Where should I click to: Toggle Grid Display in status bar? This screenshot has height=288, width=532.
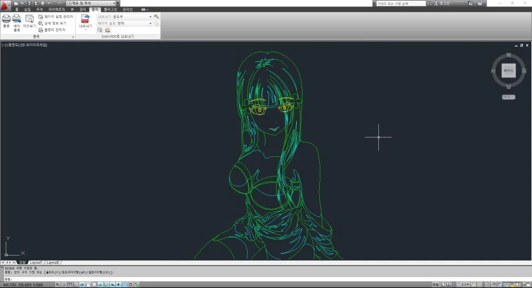tap(70, 285)
